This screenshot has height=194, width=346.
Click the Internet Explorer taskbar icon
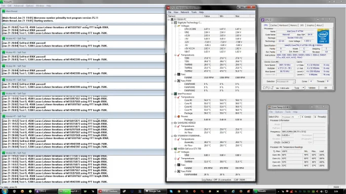(233, 191)
